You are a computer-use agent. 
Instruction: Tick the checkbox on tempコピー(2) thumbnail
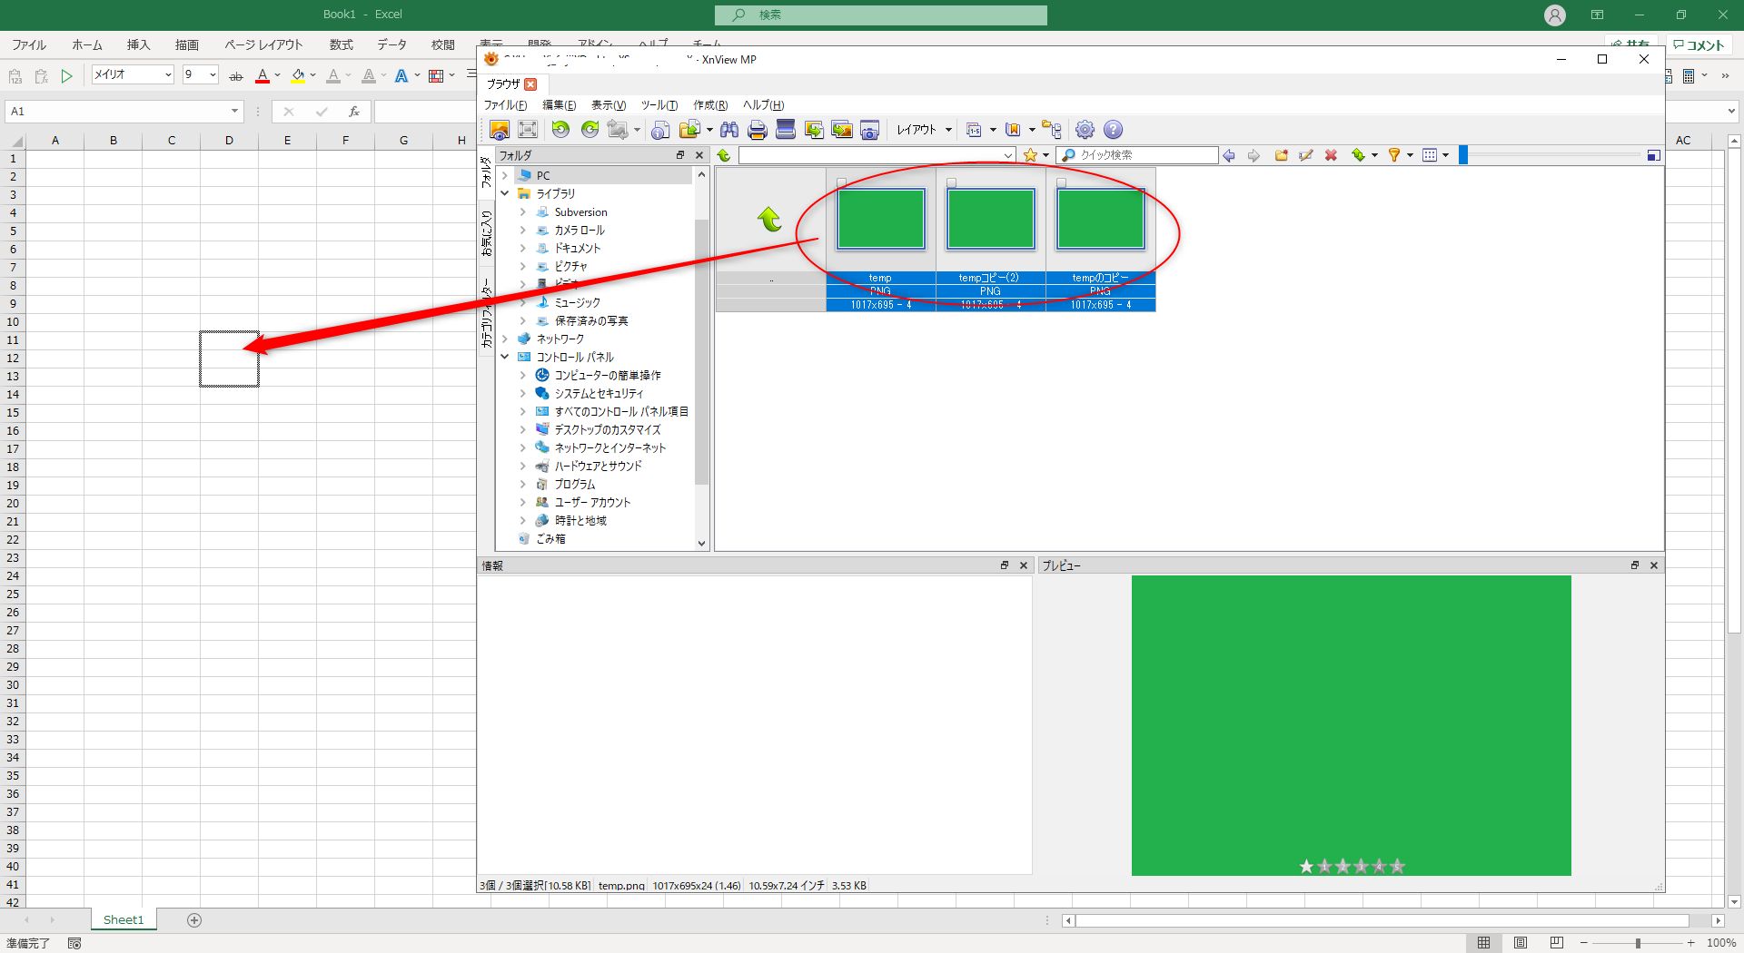951,183
